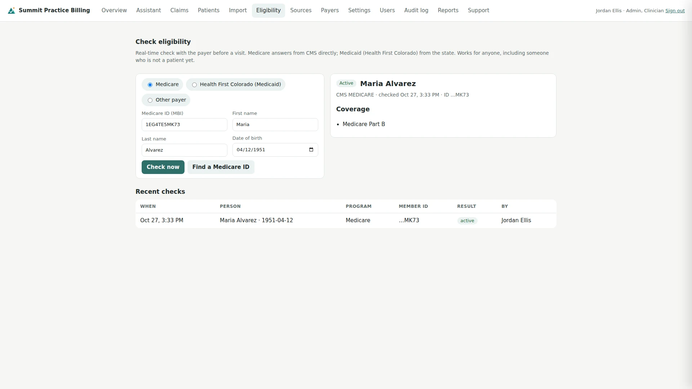Click the PERSON column header

[x=230, y=206]
